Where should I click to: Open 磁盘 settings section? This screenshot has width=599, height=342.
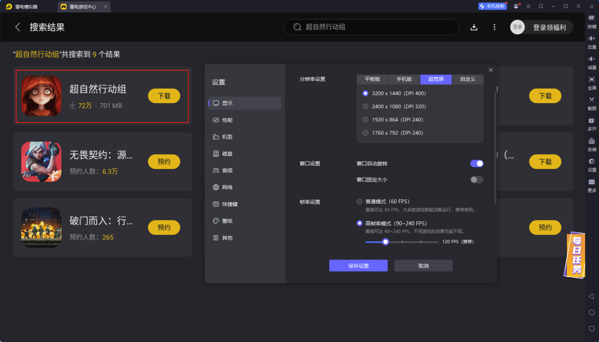pyautogui.click(x=245, y=154)
